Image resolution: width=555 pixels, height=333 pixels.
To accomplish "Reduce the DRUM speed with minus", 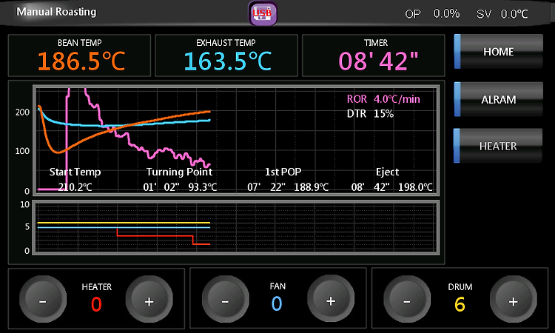I will 407,300.
